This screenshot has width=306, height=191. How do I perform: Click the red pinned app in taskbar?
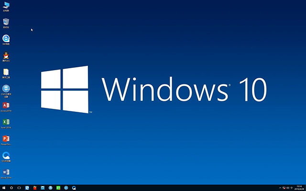(x=35, y=188)
